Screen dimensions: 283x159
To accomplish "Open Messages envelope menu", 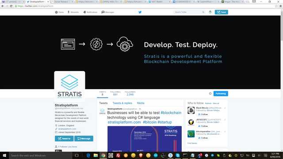I will pyautogui.click(x=108, y=12).
